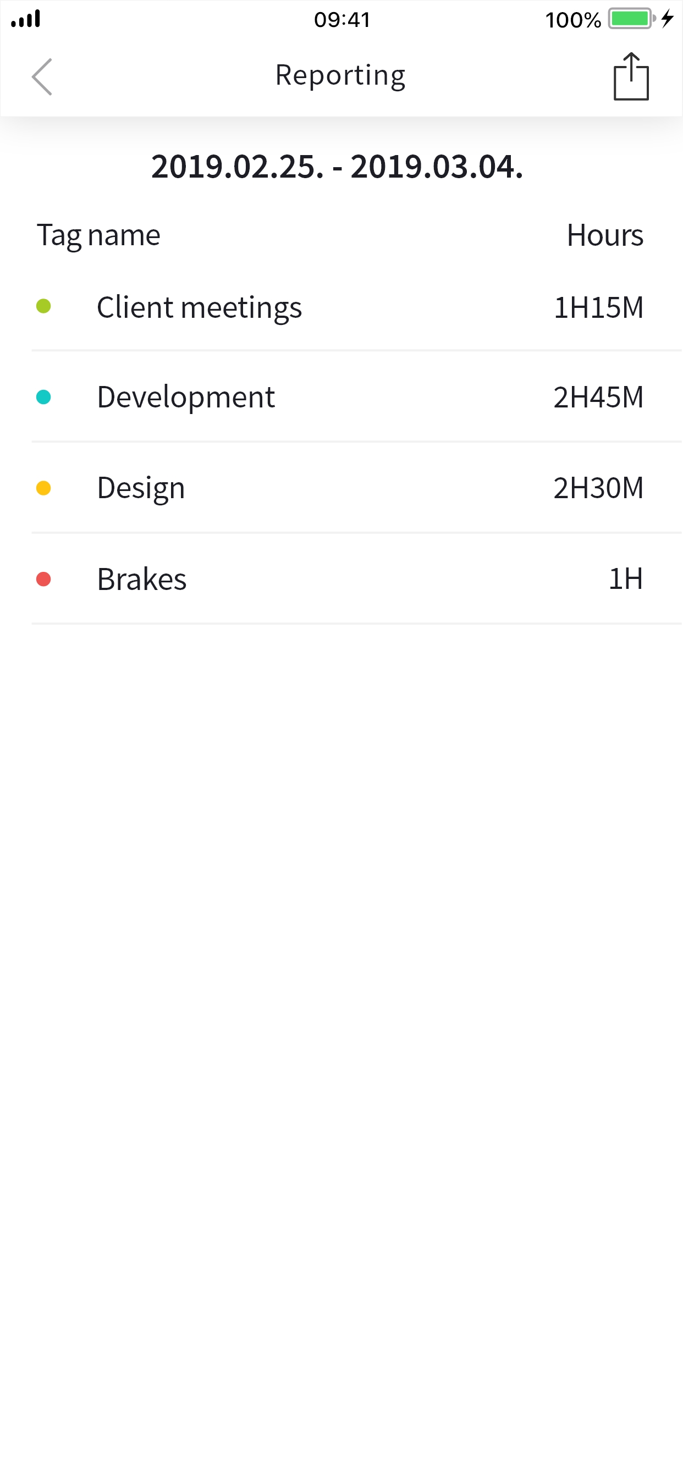The height and width of the screenshot is (1478, 683).
Task: Tap the charging bolt icon
Action: (667, 19)
